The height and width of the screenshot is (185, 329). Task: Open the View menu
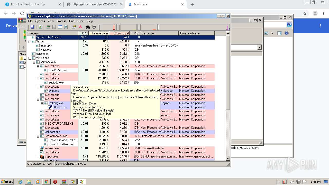coord(51,21)
